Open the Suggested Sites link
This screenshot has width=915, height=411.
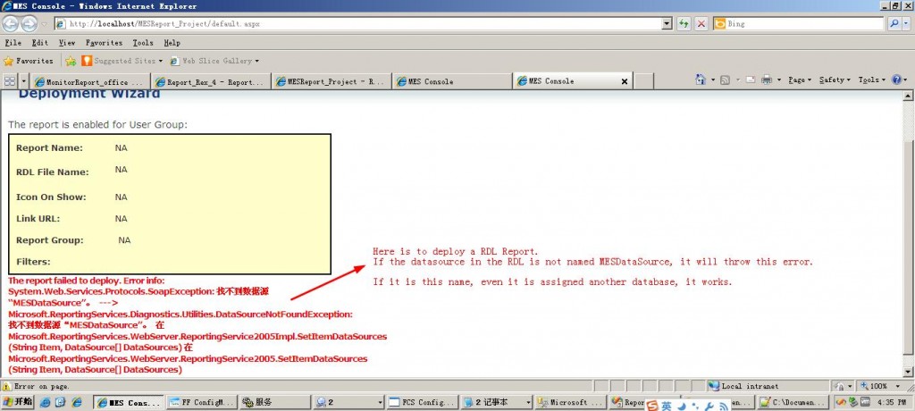tap(122, 61)
